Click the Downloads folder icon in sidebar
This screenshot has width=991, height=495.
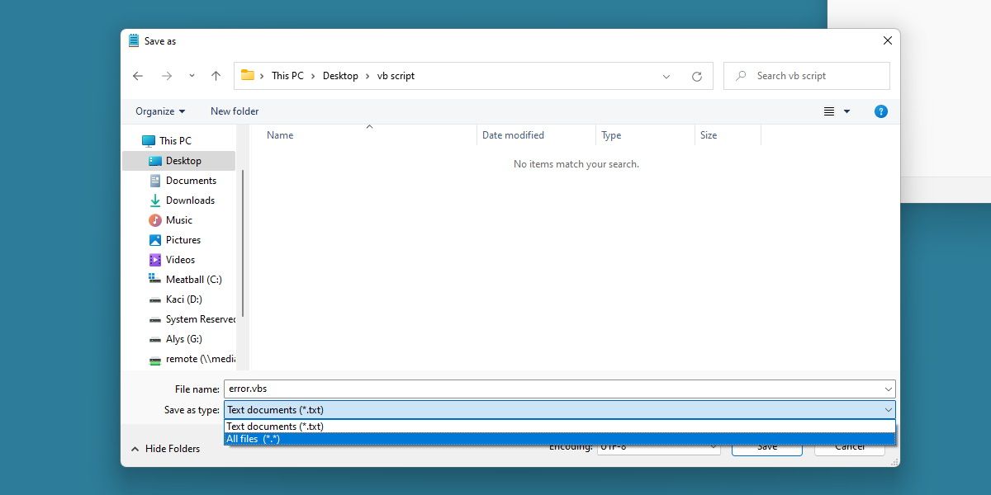pyautogui.click(x=155, y=200)
